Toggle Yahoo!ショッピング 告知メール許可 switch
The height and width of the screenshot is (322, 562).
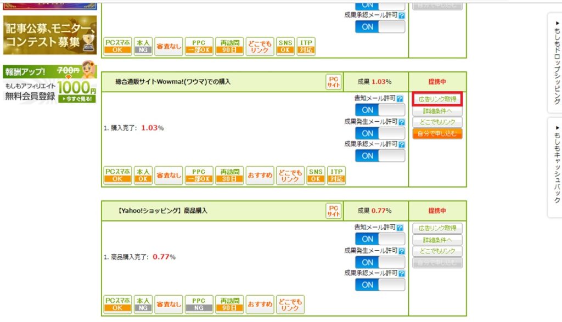(x=380, y=239)
